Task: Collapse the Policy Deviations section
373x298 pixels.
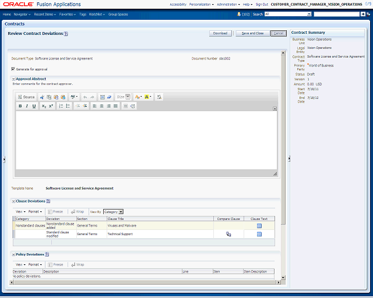Action: [13, 254]
